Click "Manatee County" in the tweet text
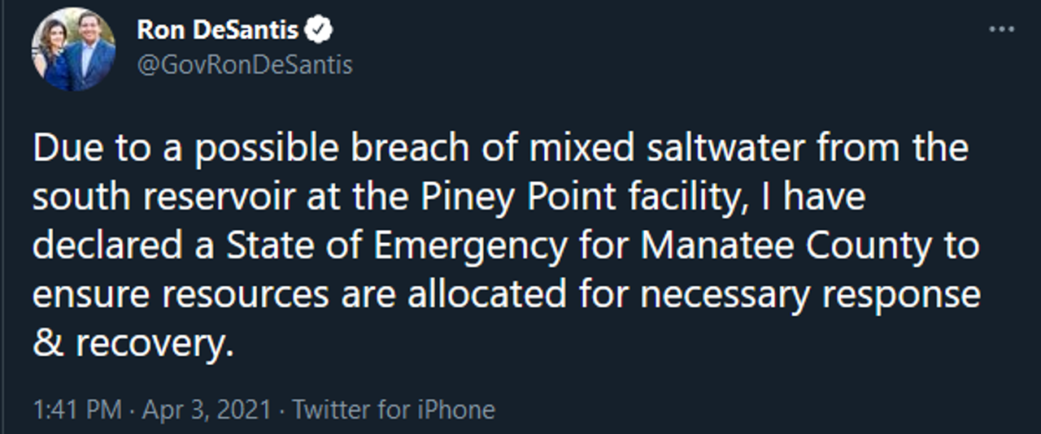The width and height of the screenshot is (1041, 434). coord(785,247)
